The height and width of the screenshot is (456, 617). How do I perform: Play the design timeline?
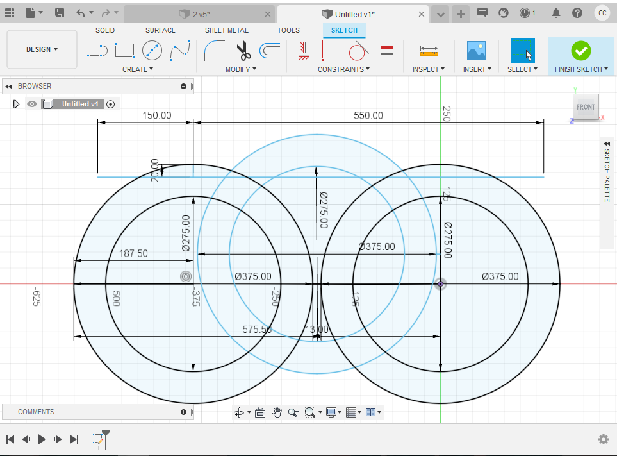42,439
